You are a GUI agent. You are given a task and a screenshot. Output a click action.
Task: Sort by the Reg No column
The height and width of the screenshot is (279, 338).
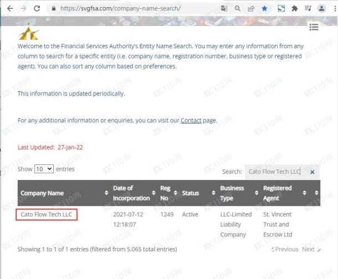pos(168,193)
